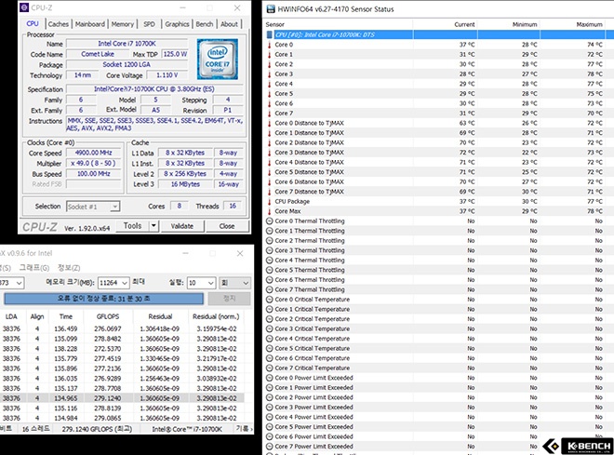Switch to the About tab in CPU-Z
This screenshot has height=455, width=614.
tap(229, 24)
